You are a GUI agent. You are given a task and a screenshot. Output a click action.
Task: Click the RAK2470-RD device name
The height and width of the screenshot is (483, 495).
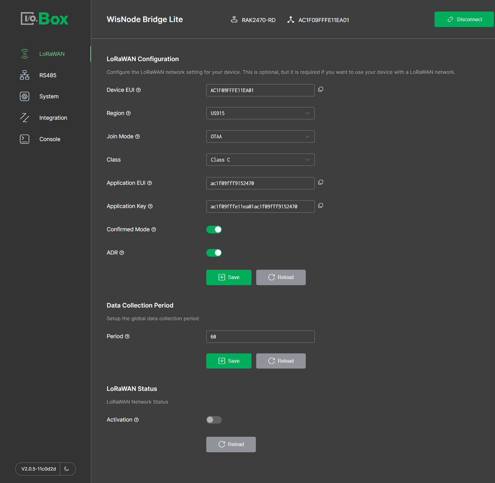tap(259, 20)
